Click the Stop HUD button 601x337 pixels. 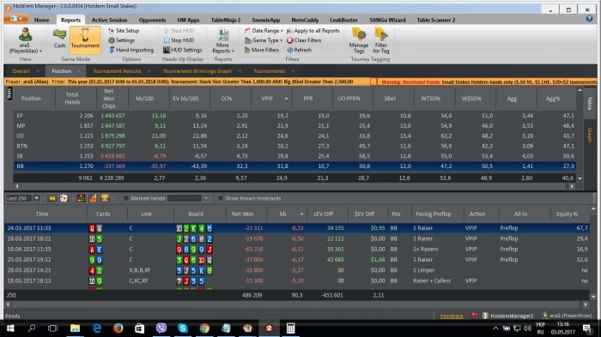click(179, 40)
